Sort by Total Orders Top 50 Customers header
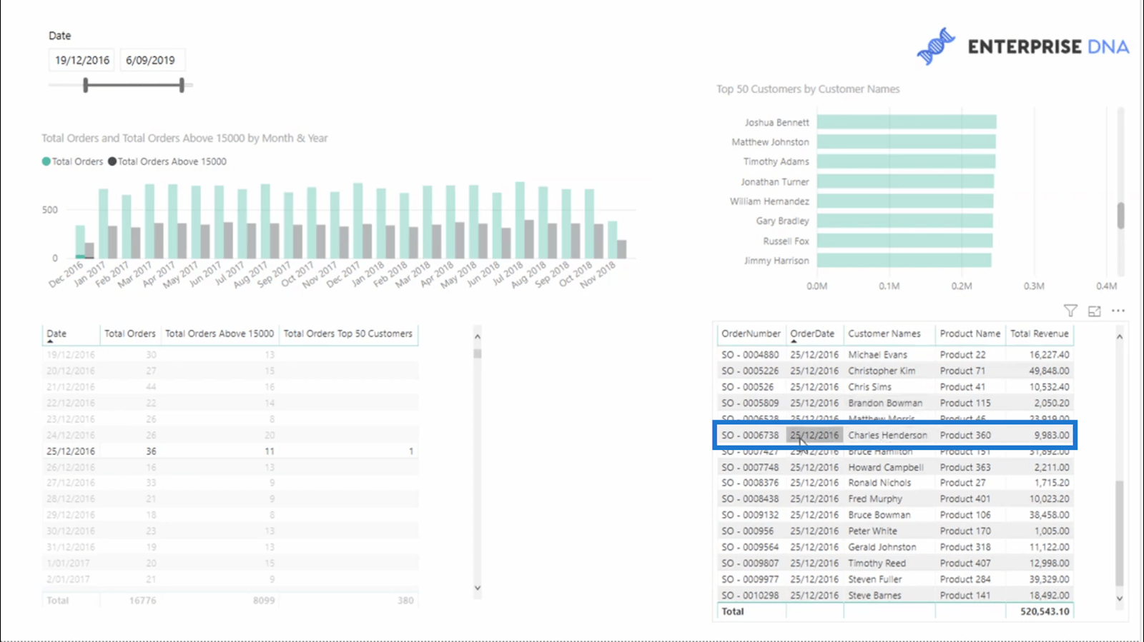The width and height of the screenshot is (1144, 642). [348, 333]
